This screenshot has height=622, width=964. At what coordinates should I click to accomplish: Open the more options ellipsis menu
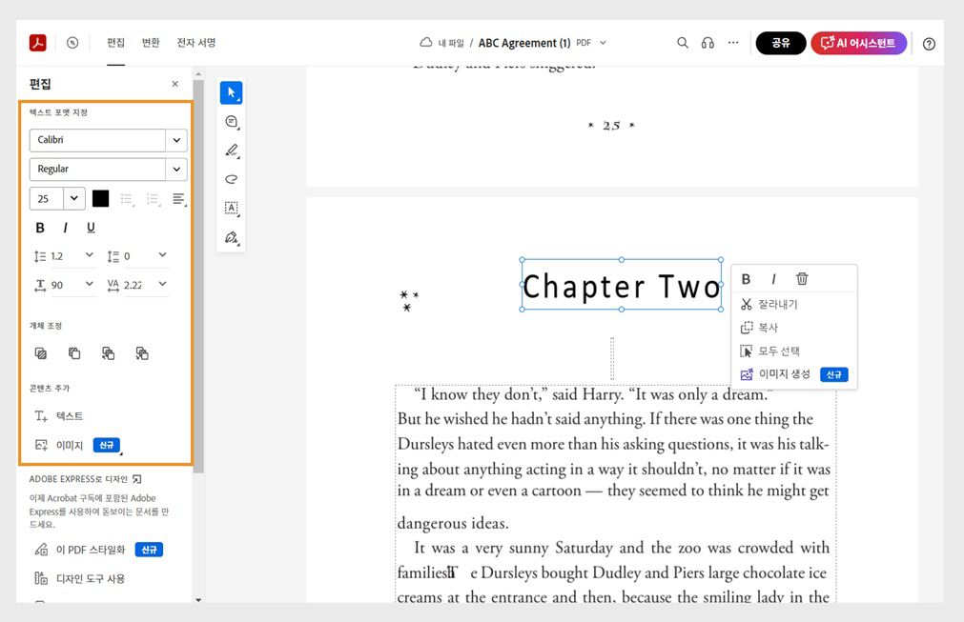(733, 42)
